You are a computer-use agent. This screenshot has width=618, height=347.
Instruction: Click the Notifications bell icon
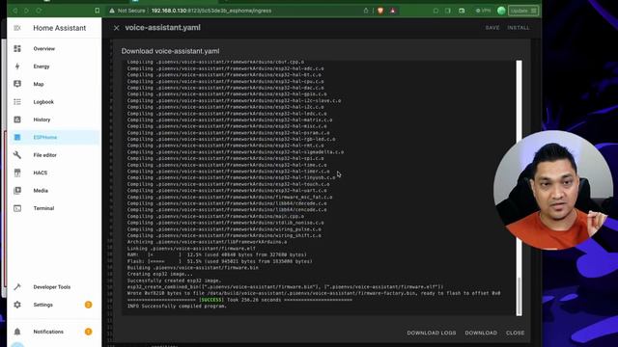[x=17, y=332]
